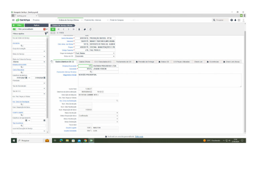Go to the next record
Image resolution: width=257 pixels, height=181 pixels.
pyautogui.click(x=68, y=29)
